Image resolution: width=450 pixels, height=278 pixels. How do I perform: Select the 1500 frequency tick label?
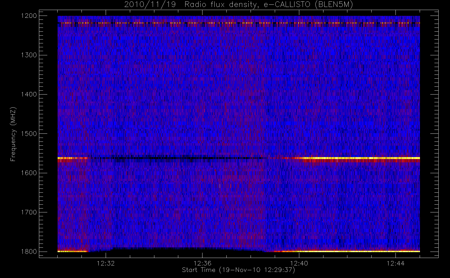point(29,134)
